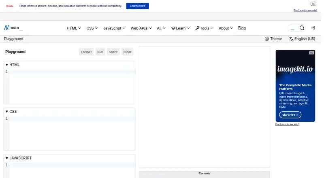Open the English (US) language selector

point(302,39)
